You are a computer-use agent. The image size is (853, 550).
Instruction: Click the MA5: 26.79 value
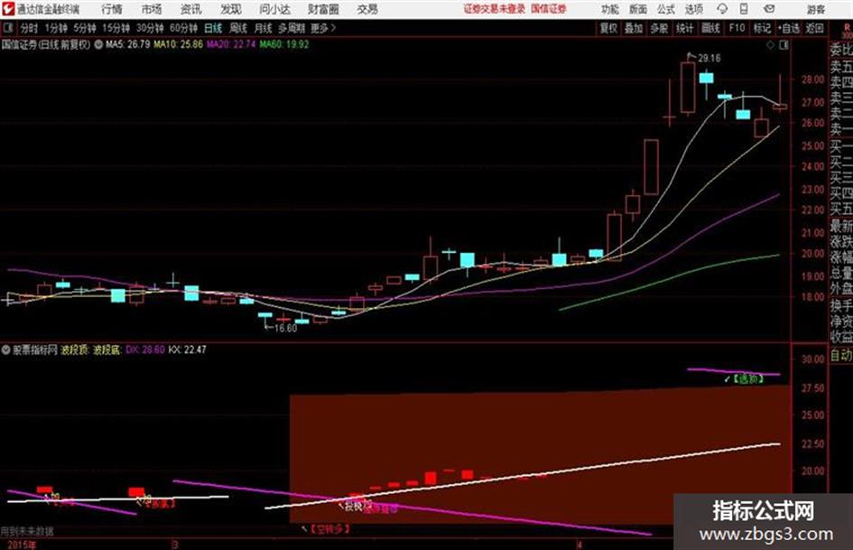click(128, 44)
